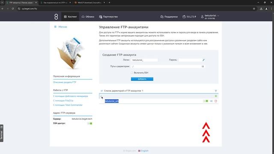Open С помощью Total Commander link

pyautogui.click(x=68, y=105)
